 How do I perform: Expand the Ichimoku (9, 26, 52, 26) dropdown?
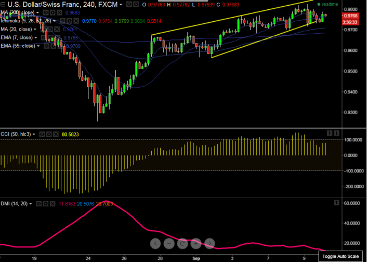click(x=54, y=21)
